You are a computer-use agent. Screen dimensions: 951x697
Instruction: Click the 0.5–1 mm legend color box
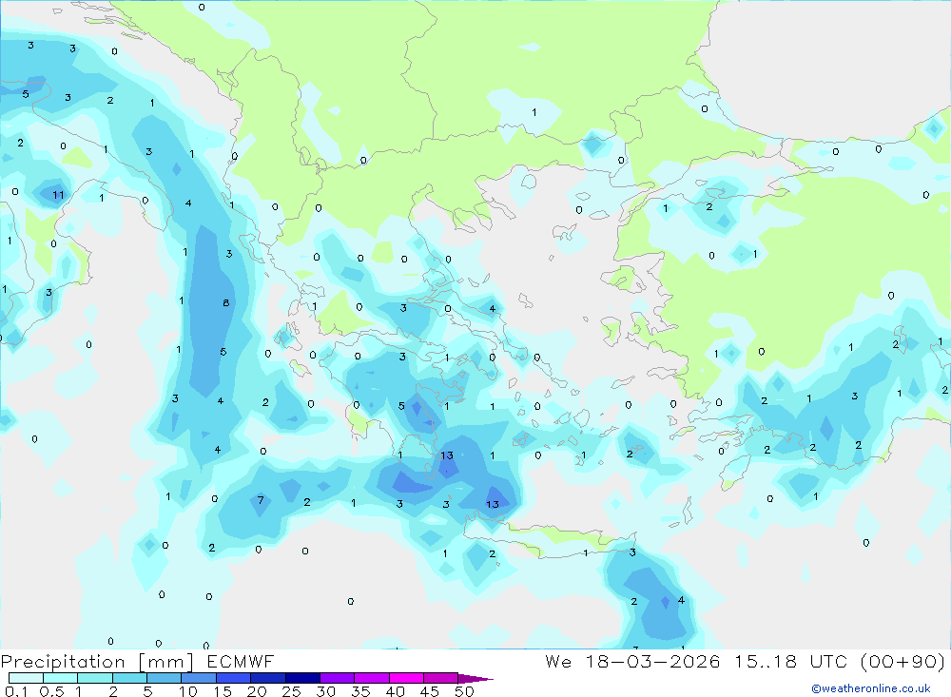60,678
